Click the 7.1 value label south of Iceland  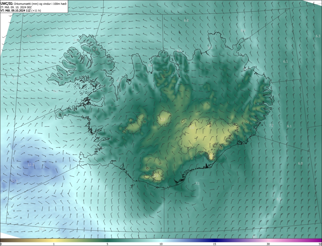(197, 184)
